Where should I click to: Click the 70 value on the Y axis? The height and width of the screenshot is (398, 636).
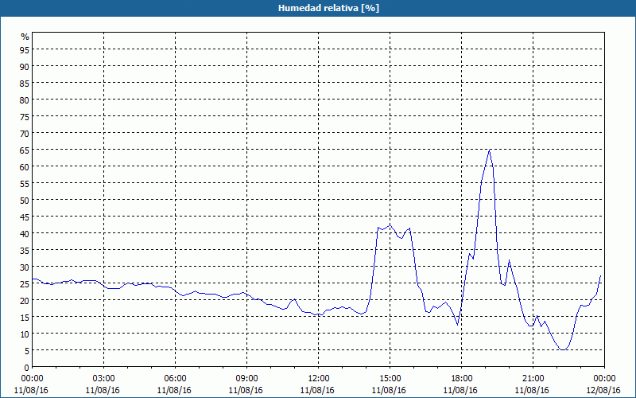[25, 133]
